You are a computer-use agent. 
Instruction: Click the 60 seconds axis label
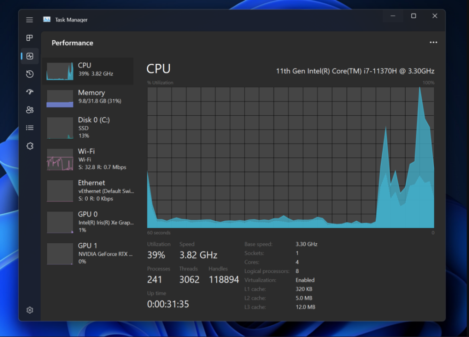[159, 232]
